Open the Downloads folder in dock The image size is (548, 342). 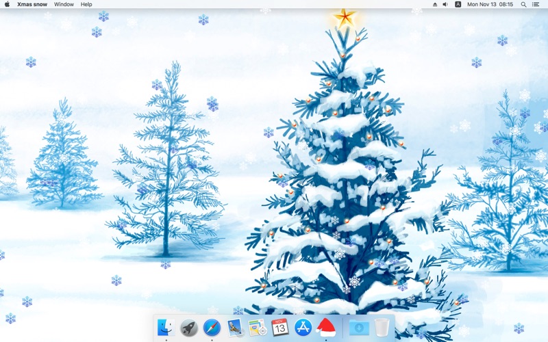pyautogui.click(x=358, y=328)
